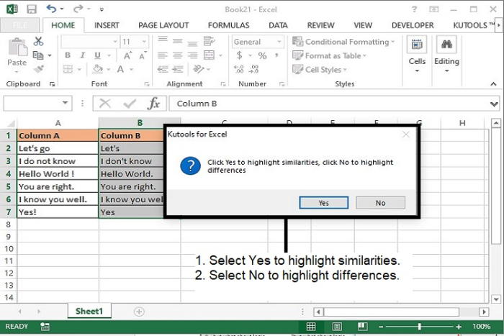Collapse the ribbon with the chevron
504x336 pixels.
(x=493, y=84)
